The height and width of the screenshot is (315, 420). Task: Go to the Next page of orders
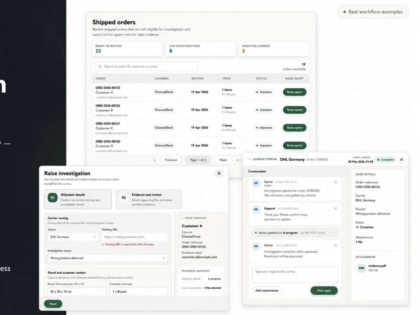pos(223,160)
